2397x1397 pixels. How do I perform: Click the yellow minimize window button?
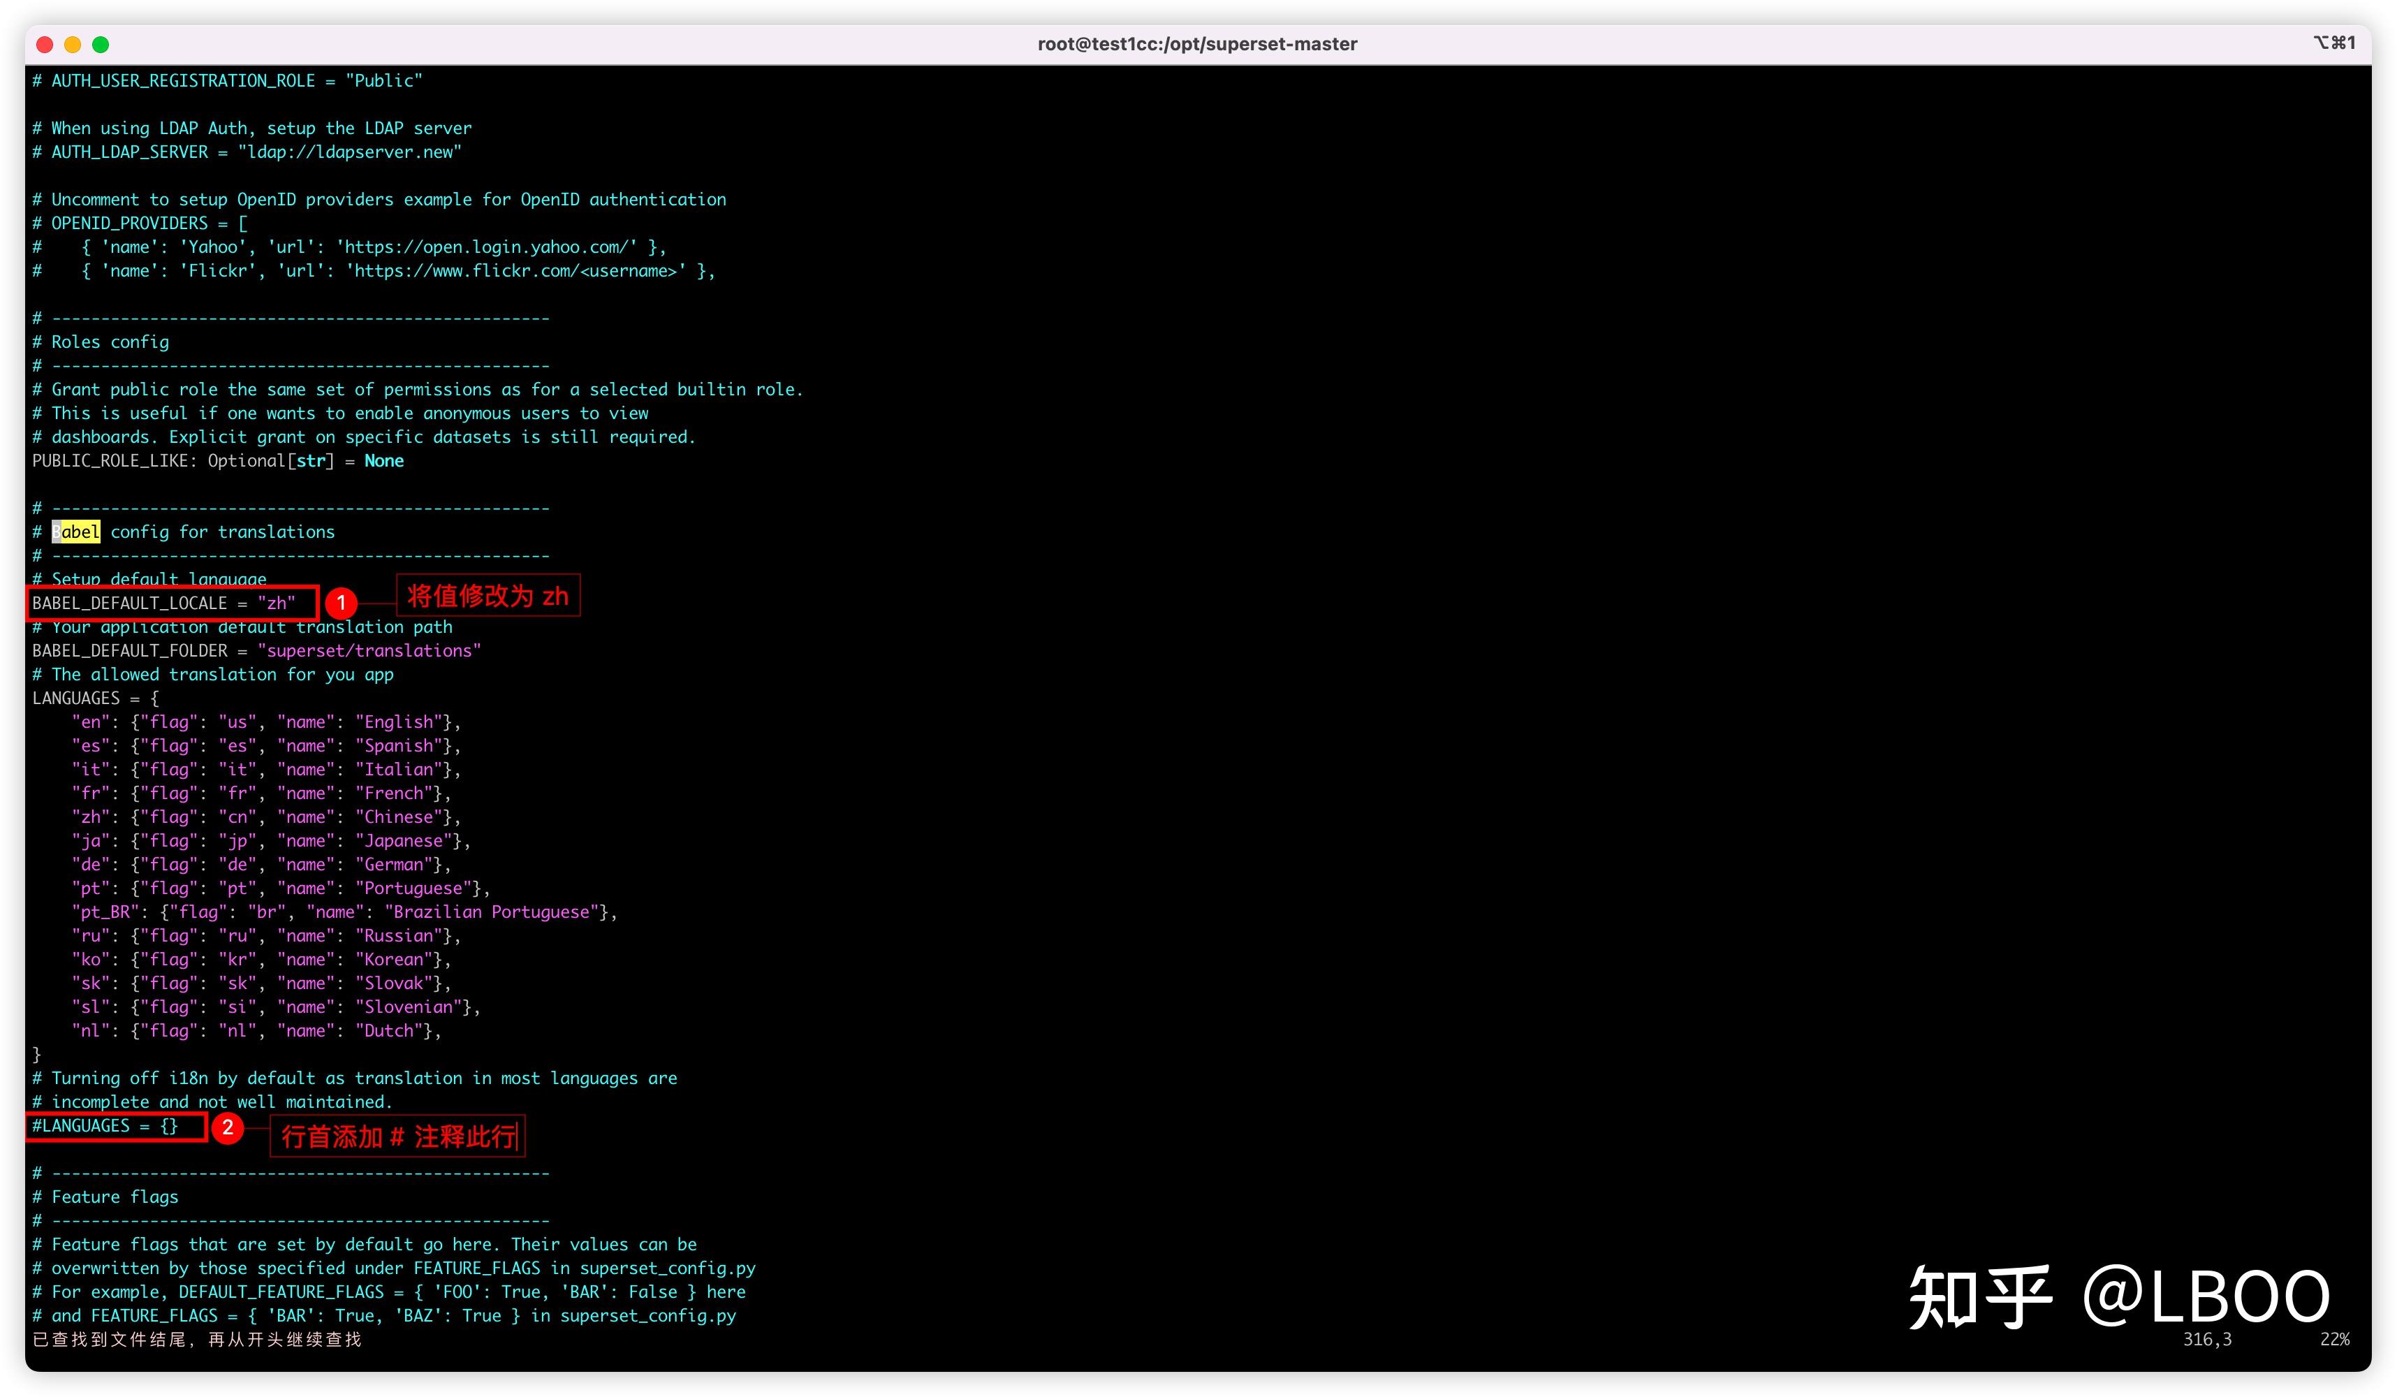tap(73, 45)
